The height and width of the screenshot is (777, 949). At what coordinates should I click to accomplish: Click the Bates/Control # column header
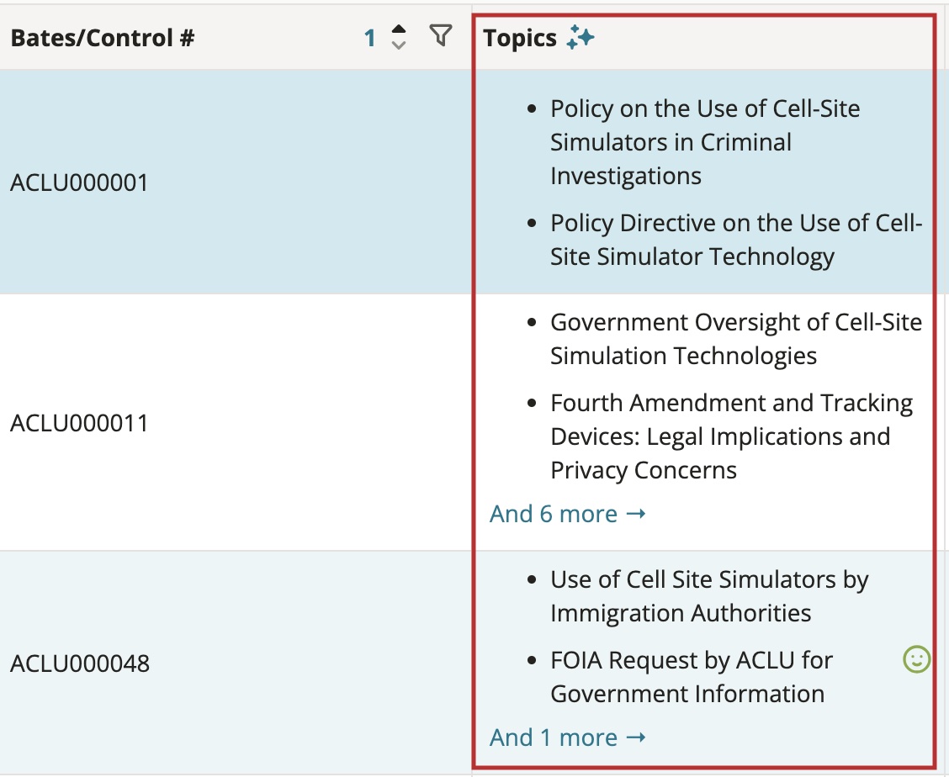pos(103,38)
